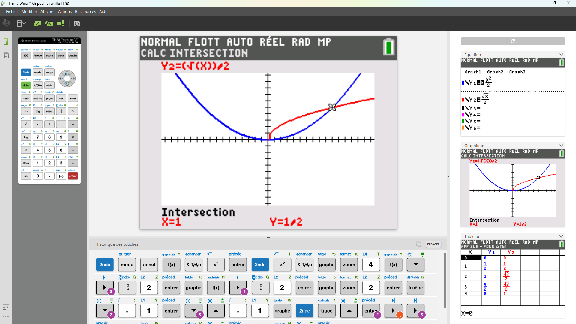Screen dimensions: 576x324
Task: Select the calculator emulator sidebar icon
Action: tap(6, 42)
